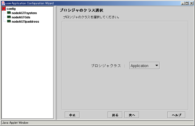Select nodeAGTGds in the tree

coord(21,17)
